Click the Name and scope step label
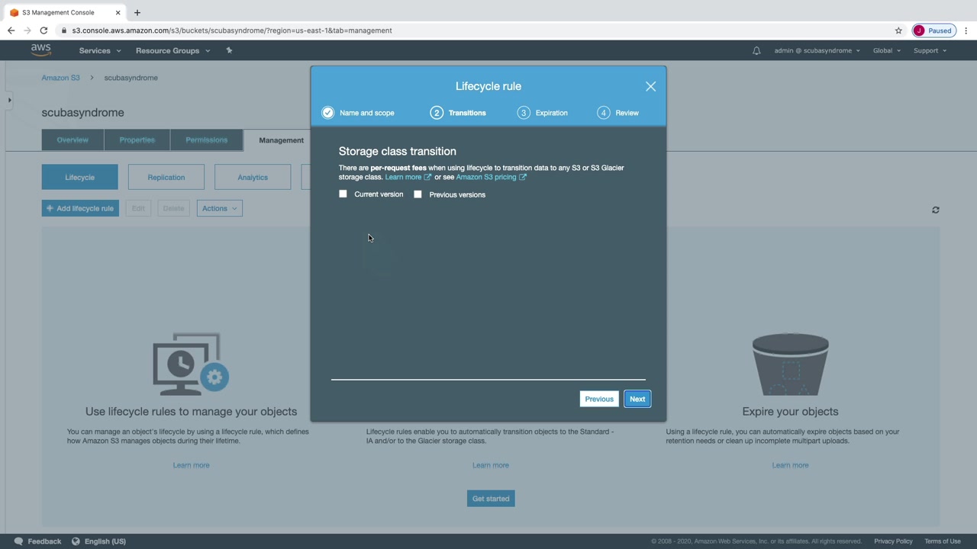This screenshot has width=977, height=549. click(367, 113)
